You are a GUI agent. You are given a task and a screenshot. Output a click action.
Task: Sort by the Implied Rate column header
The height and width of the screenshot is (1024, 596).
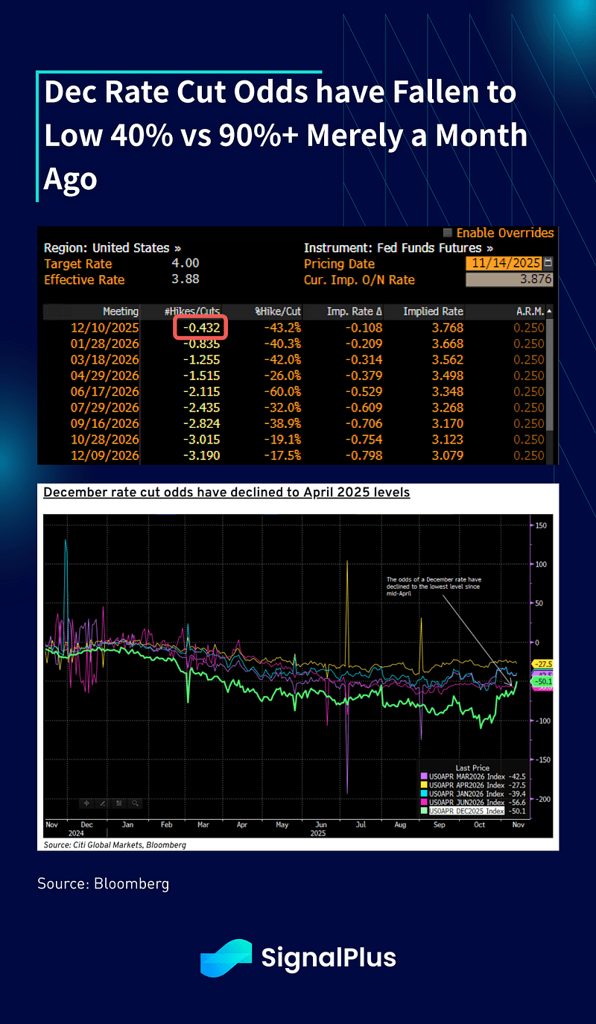coord(433,312)
